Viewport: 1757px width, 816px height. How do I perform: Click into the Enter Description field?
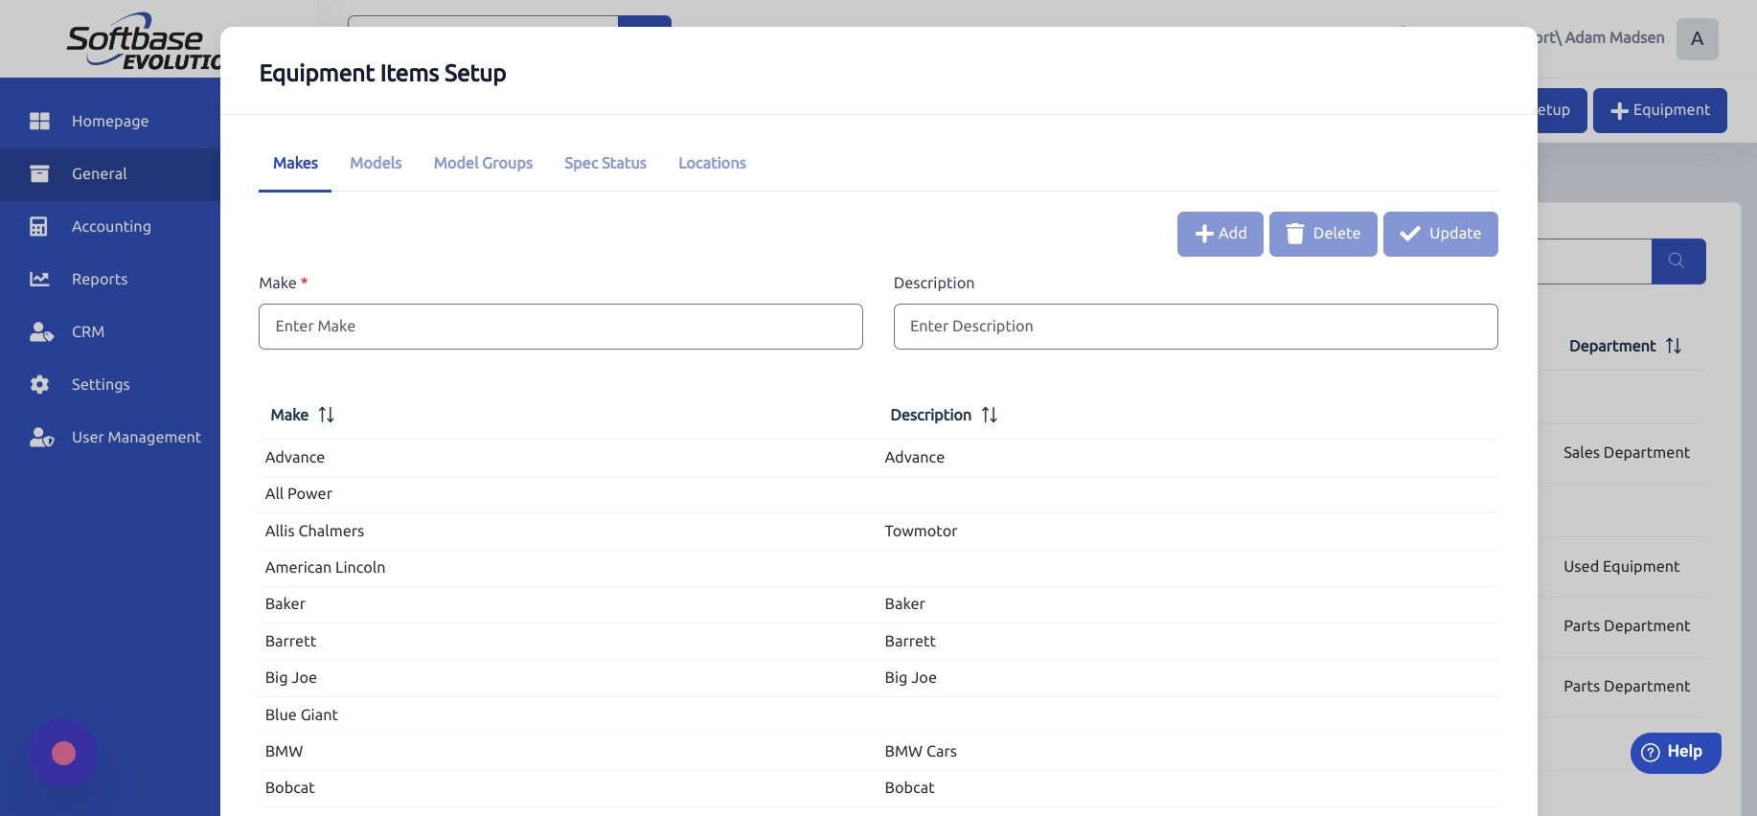click(1196, 327)
